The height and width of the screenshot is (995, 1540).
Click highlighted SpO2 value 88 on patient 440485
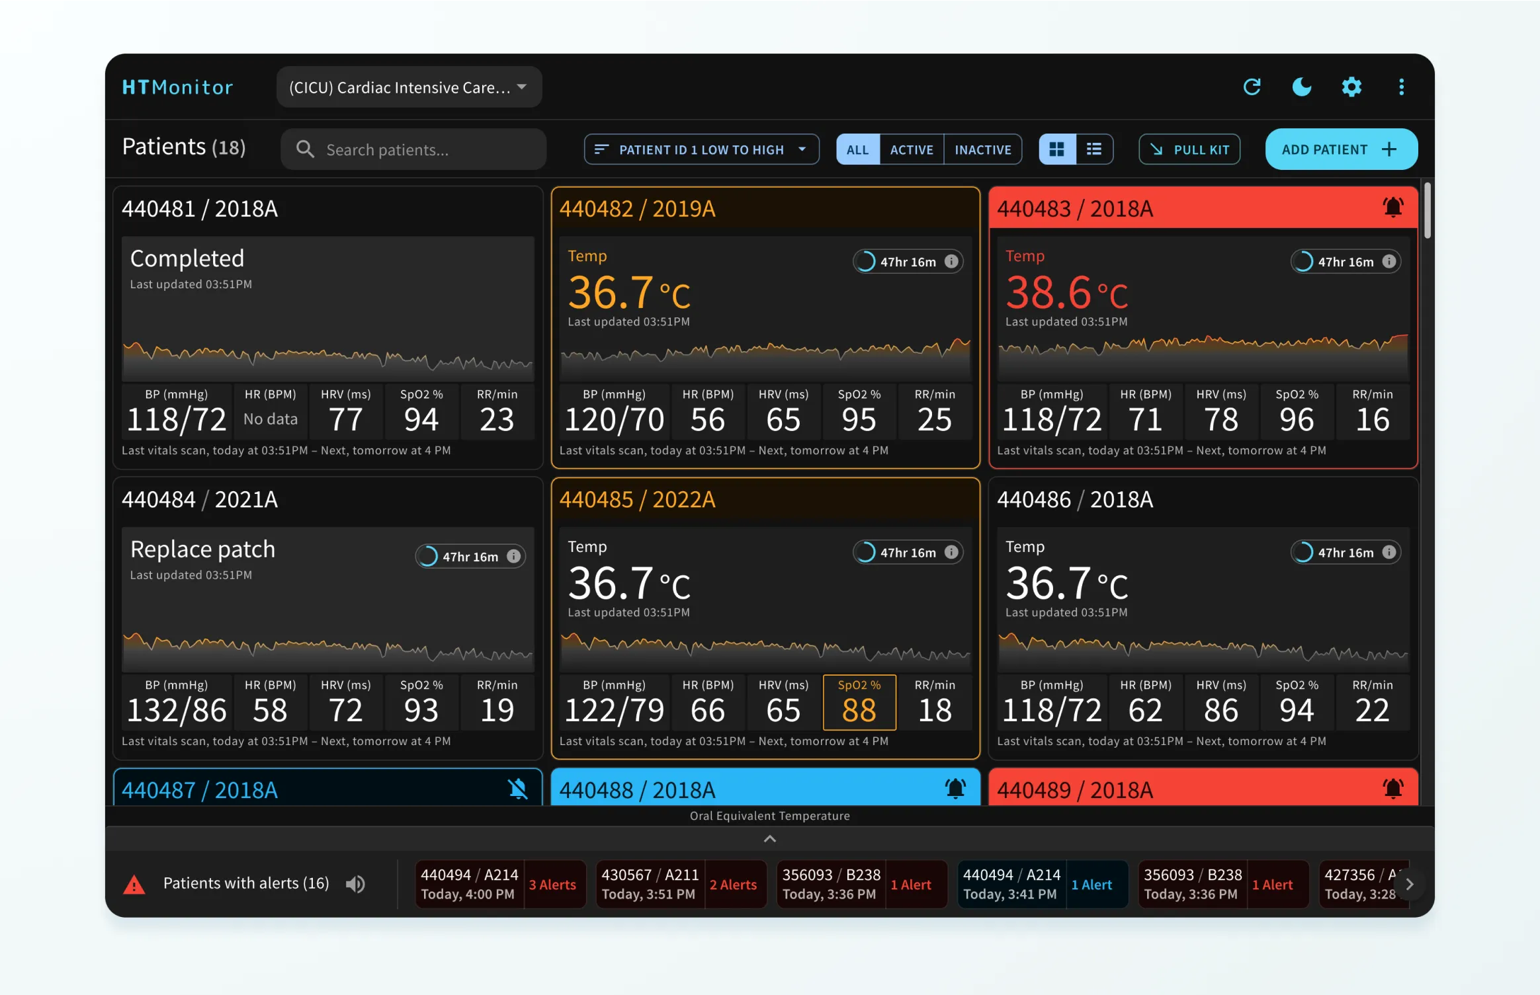[x=859, y=702]
